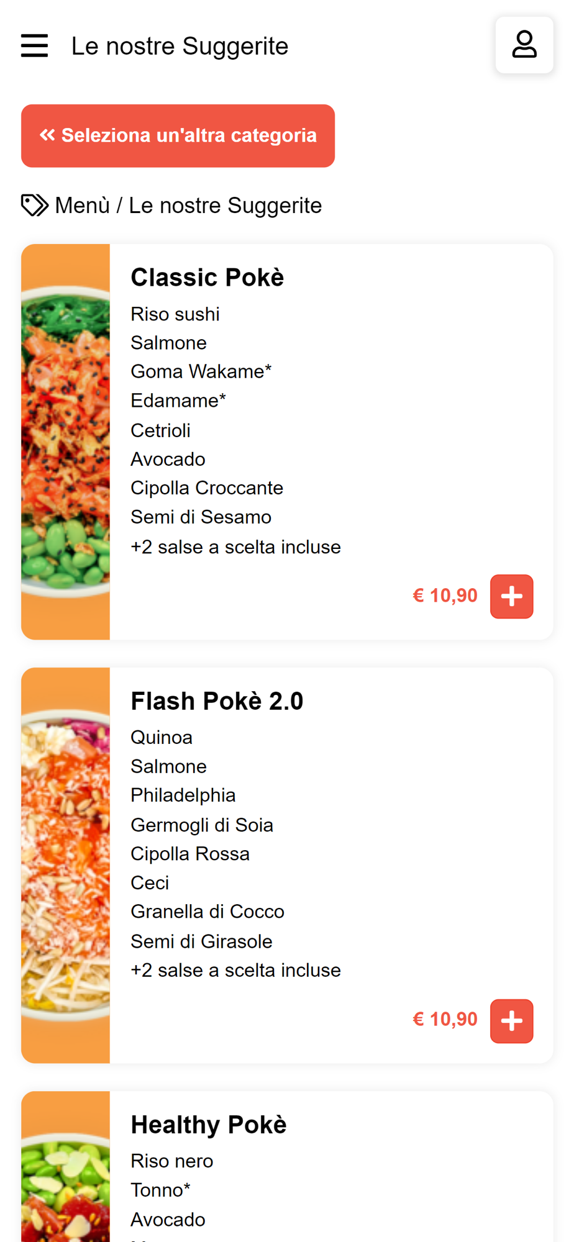Open the user account profile

pos(524,45)
